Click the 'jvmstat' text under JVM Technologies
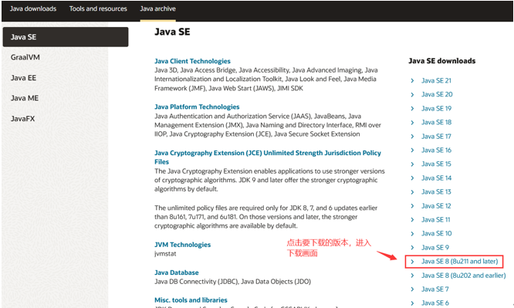The height and width of the screenshot is (308, 514). click(x=165, y=254)
